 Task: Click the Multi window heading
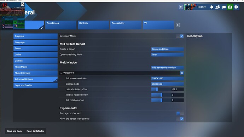pyautogui.click(x=69, y=63)
